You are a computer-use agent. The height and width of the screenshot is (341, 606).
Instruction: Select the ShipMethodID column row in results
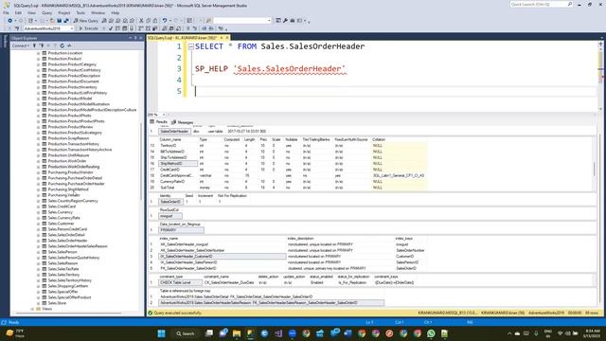point(178,164)
